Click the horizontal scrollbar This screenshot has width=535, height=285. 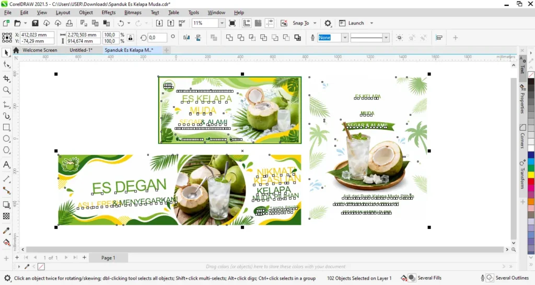coord(265,249)
